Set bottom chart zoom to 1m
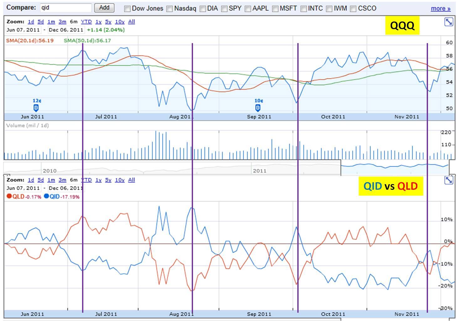This screenshot has width=459, height=321. tap(51, 180)
